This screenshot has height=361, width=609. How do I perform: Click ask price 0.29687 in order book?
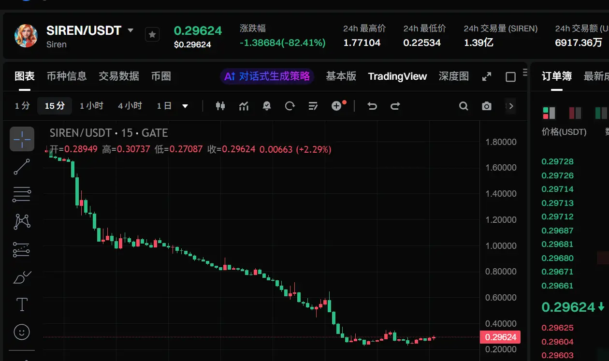tap(557, 231)
